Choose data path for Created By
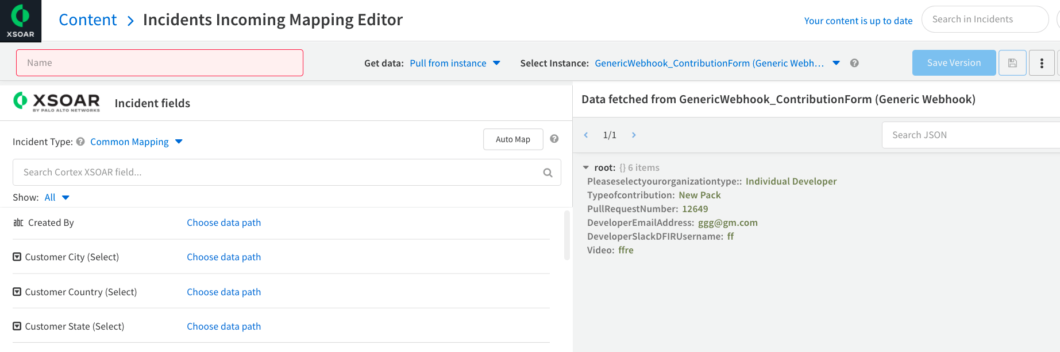 coord(223,222)
